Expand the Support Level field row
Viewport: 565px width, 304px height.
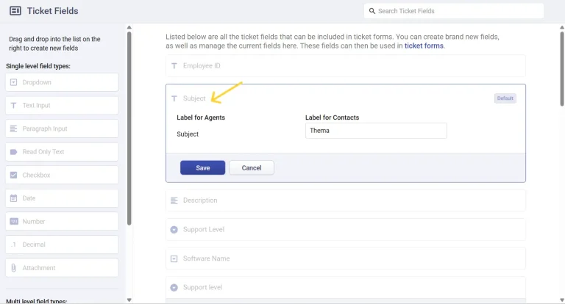click(x=345, y=229)
